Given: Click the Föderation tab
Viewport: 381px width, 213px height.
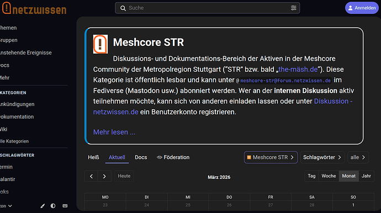Looking at the screenshot, I should tap(173, 157).
